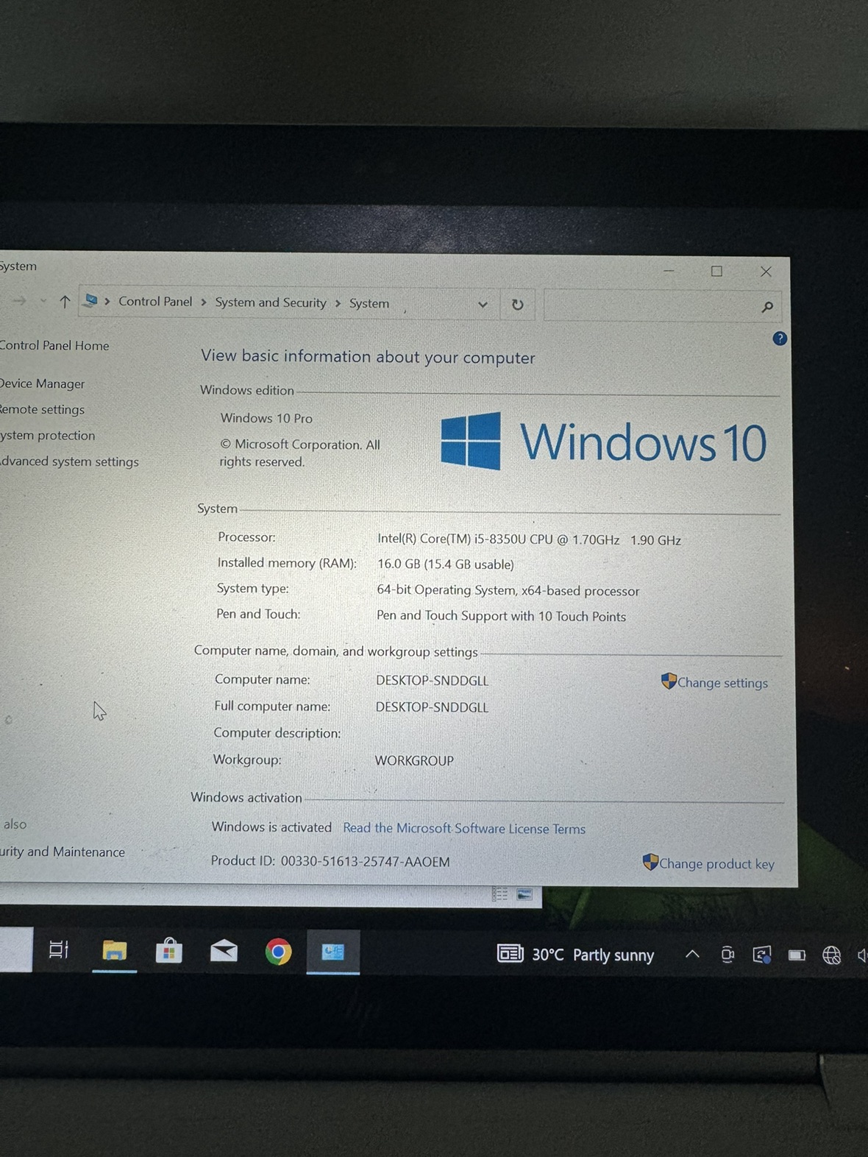Viewport: 868px width, 1157px height.
Task: Click the computer icon in address bar
Action: [90, 300]
